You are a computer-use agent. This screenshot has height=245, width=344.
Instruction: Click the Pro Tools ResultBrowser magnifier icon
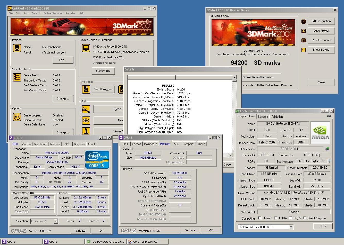[x=86, y=89]
